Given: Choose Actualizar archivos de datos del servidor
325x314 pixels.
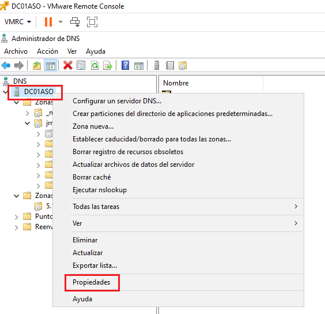Looking at the screenshot, I should (178, 165).
